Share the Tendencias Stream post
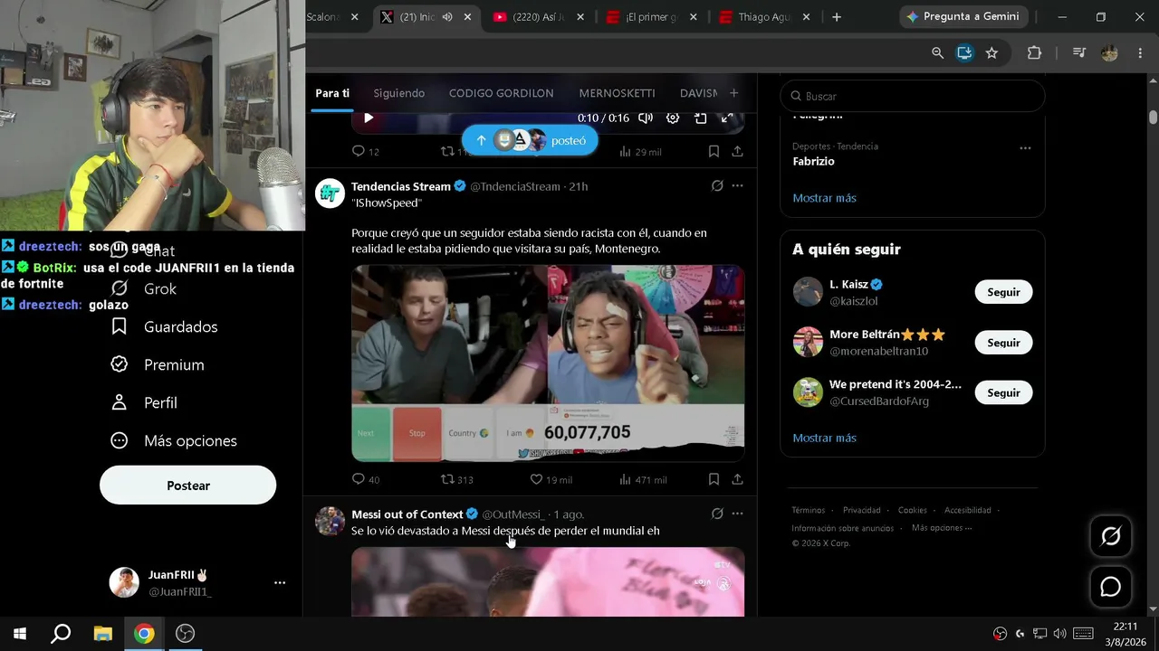This screenshot has width=1159, height=651. click(x=738, y=479)
